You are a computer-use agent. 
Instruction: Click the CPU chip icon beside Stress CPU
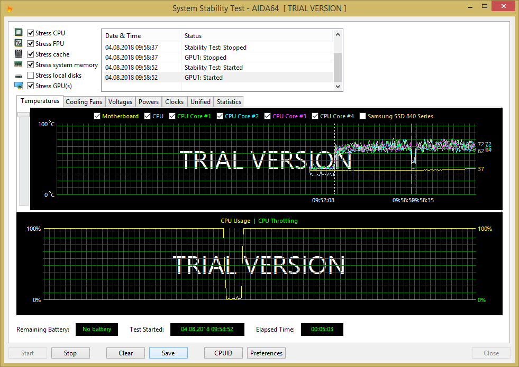[x=19, y=32]
